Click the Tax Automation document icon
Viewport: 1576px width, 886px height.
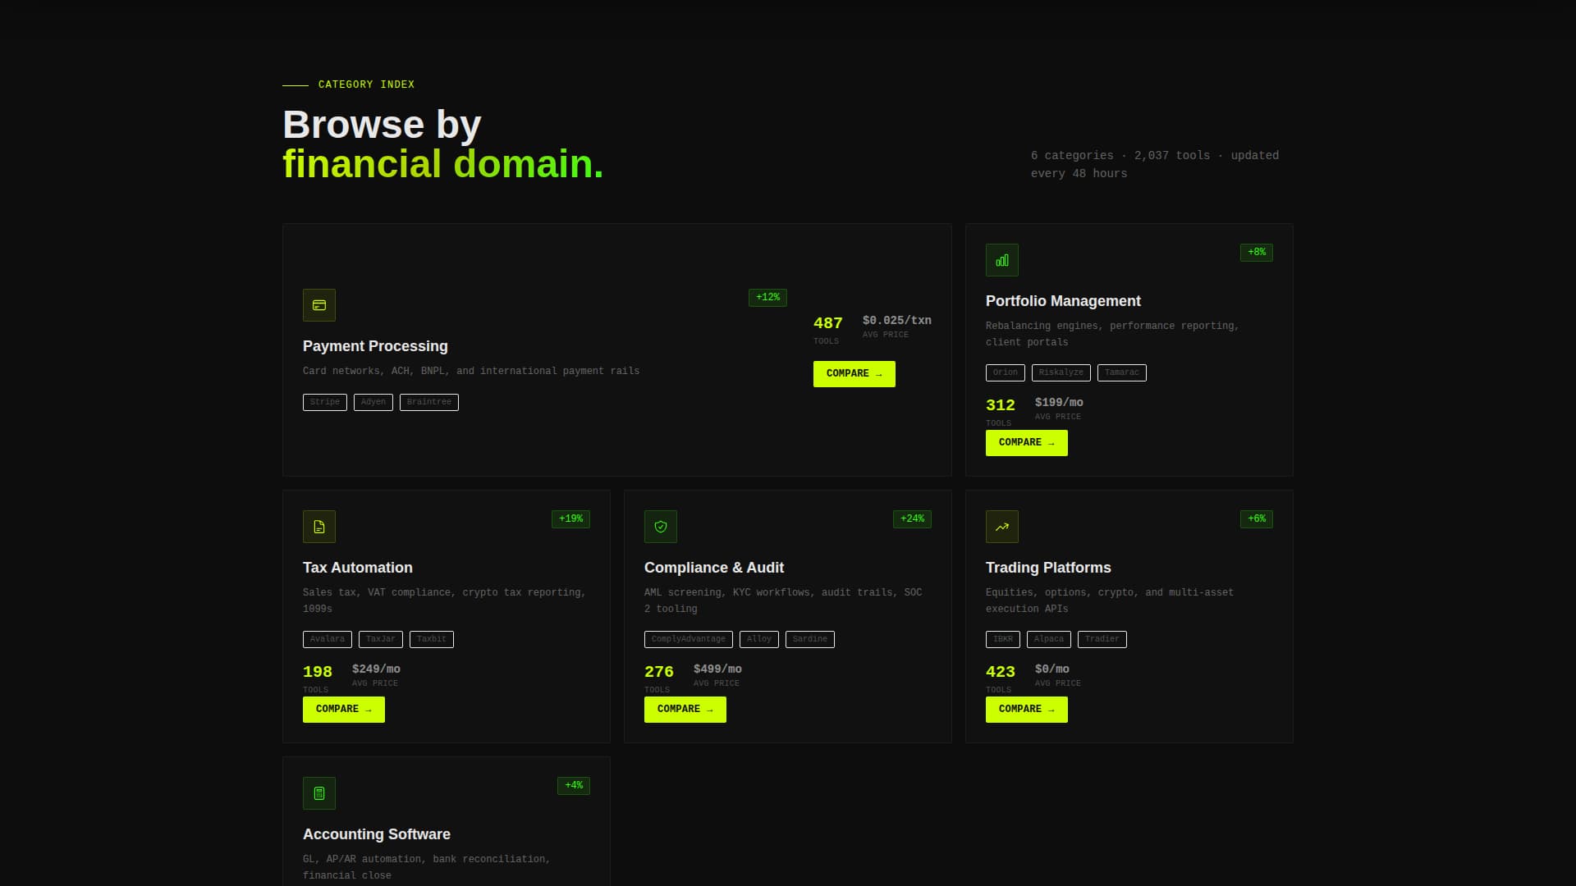(319, 527)
